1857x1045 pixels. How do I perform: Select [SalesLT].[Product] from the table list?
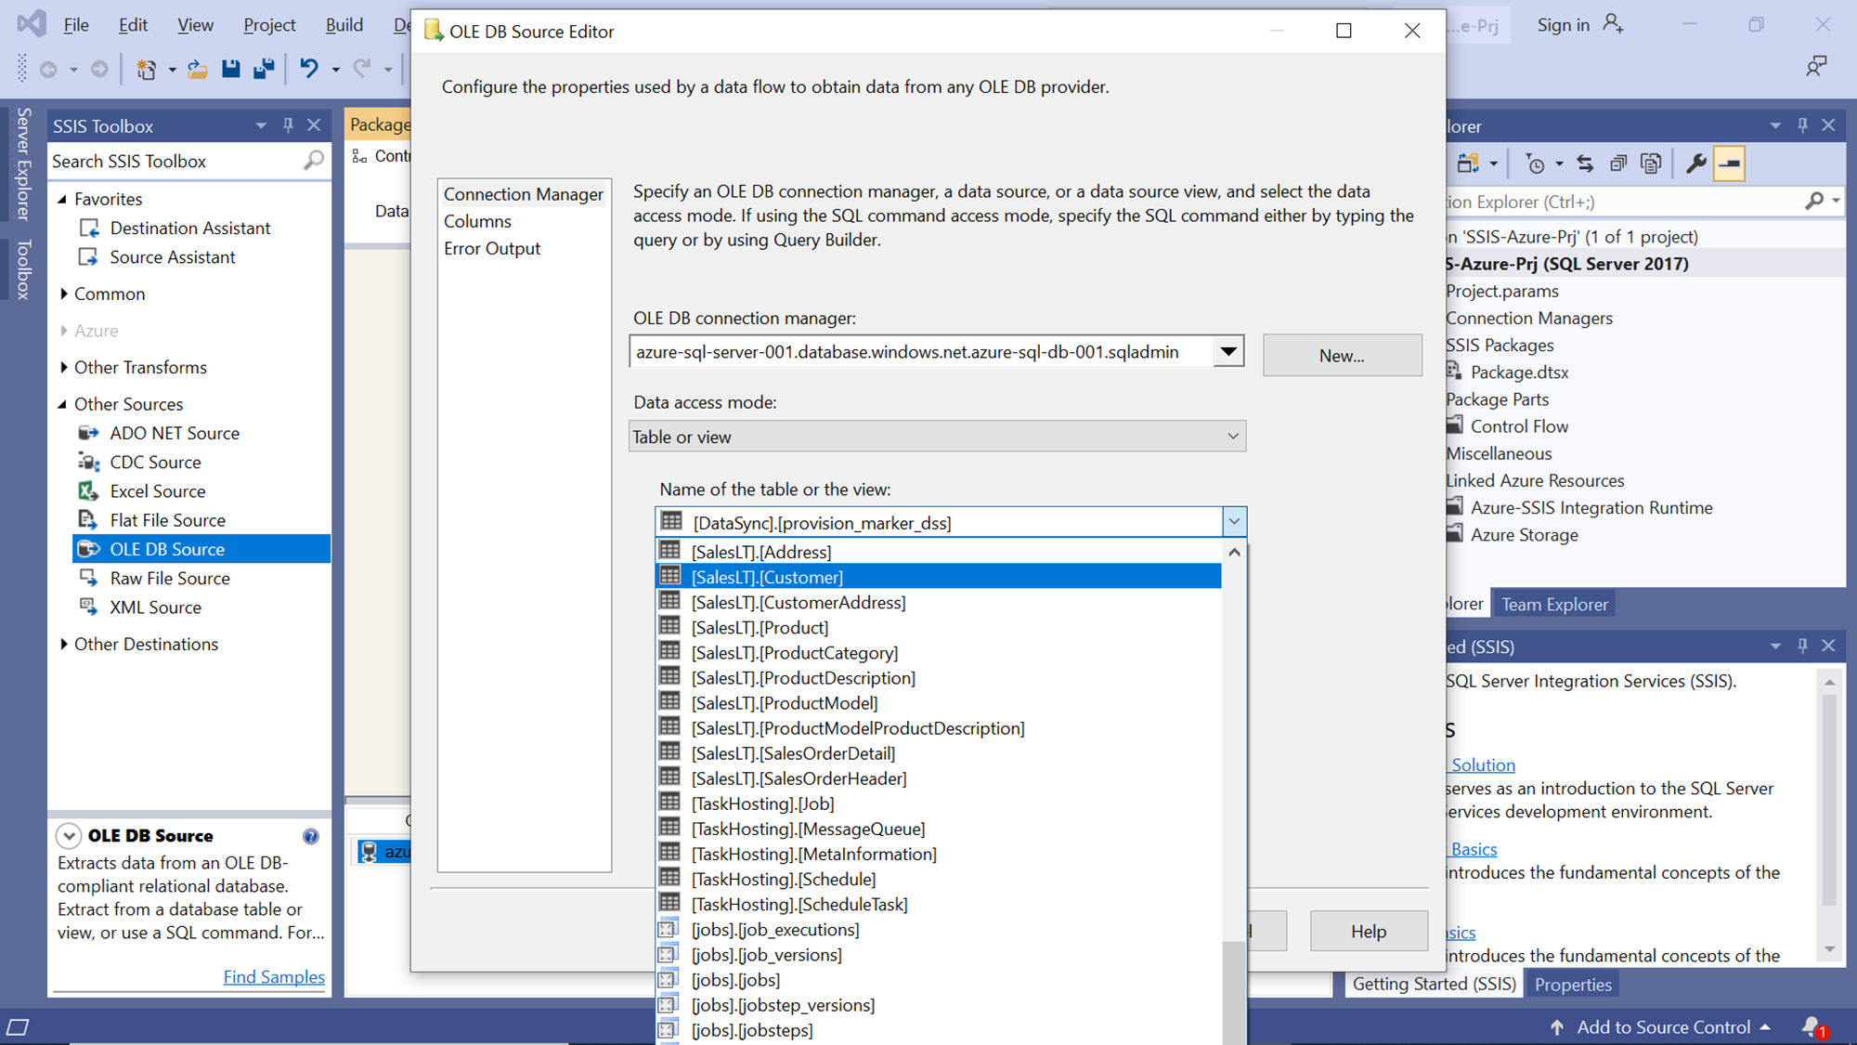point(760,628)
